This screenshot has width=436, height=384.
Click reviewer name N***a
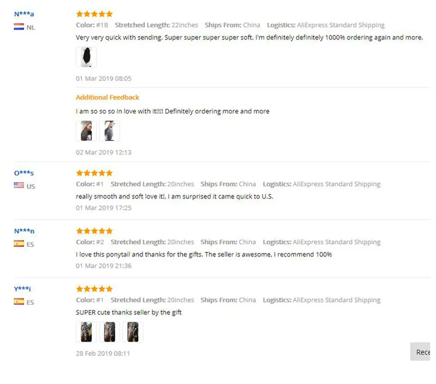tap(24, 14)
